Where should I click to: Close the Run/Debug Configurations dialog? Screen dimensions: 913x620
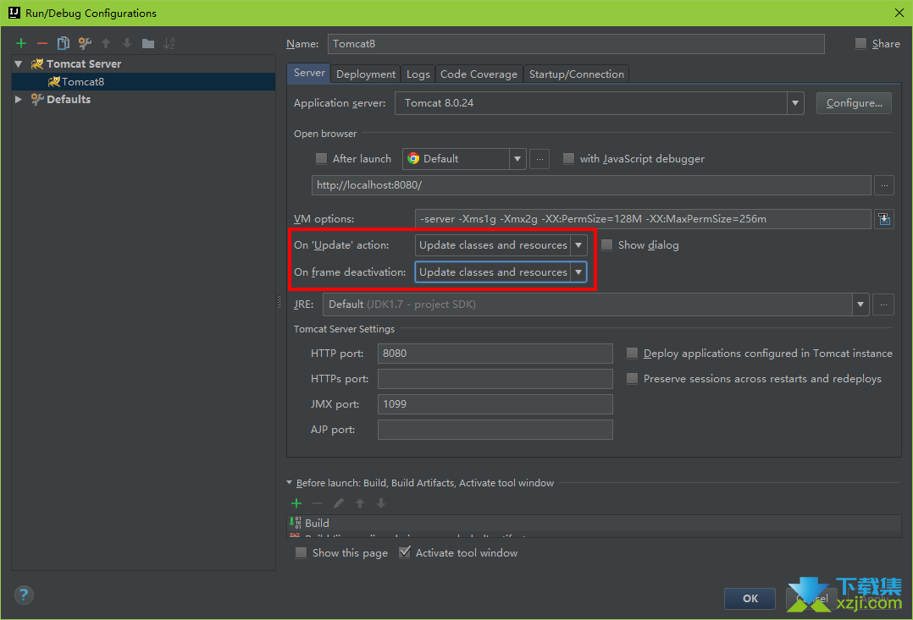pyautogui.click(x=899, y=13)
